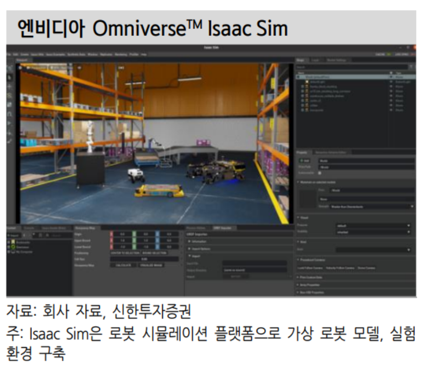Screen dimensions: 422x369
Task: Click the Omniverse icon in Content browser
Action: click(13, 247)
